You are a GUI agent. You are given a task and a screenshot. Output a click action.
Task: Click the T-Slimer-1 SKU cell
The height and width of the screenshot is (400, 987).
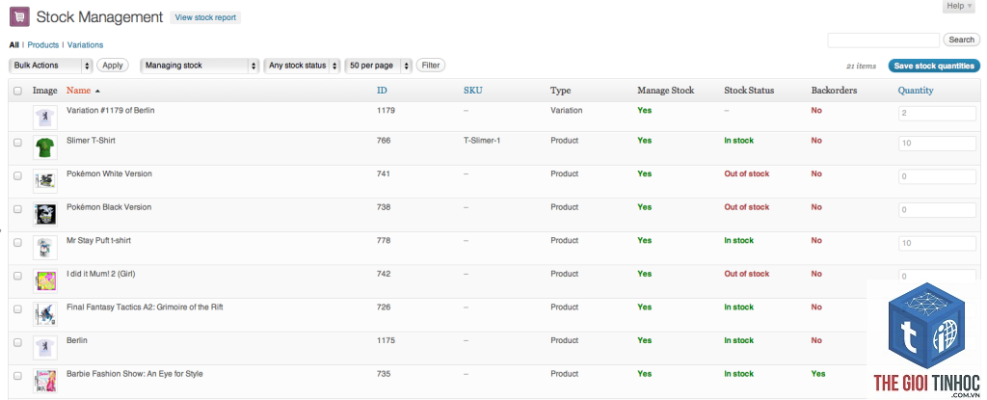point(482,141)
